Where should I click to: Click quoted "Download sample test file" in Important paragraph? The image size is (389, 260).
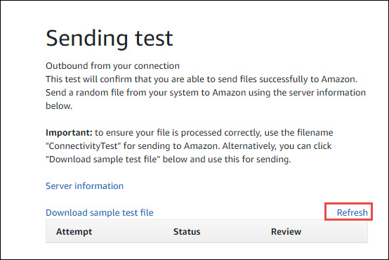103,160
